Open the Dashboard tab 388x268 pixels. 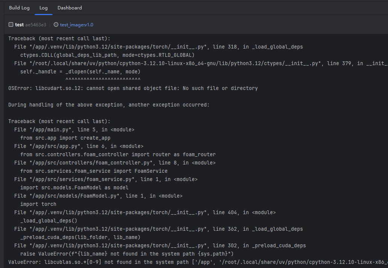(x=70, y=8)
